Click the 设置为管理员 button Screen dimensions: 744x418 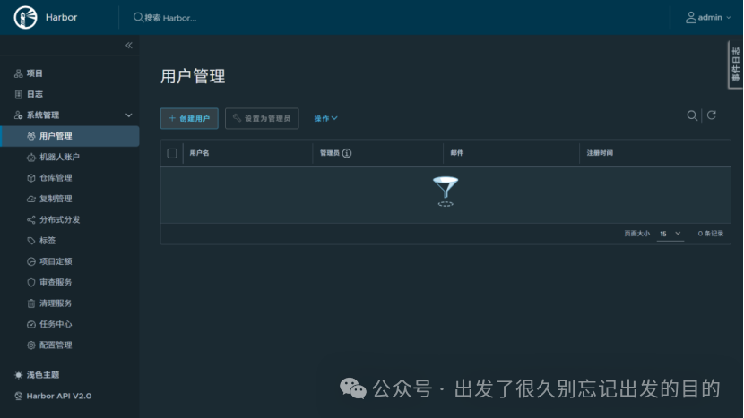[x=262, y=118]
